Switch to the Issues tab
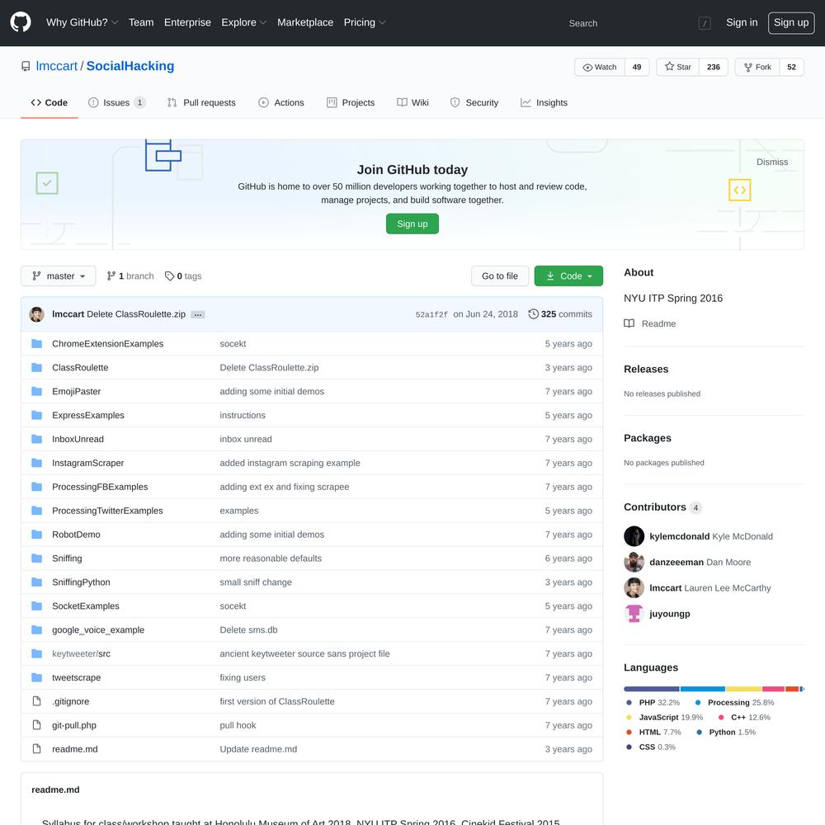The height and width of the screenshot is (825, 825). (x=116, y=102)
